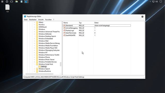
Task: Click the Settings folder icon
Action: pos(39,67)
